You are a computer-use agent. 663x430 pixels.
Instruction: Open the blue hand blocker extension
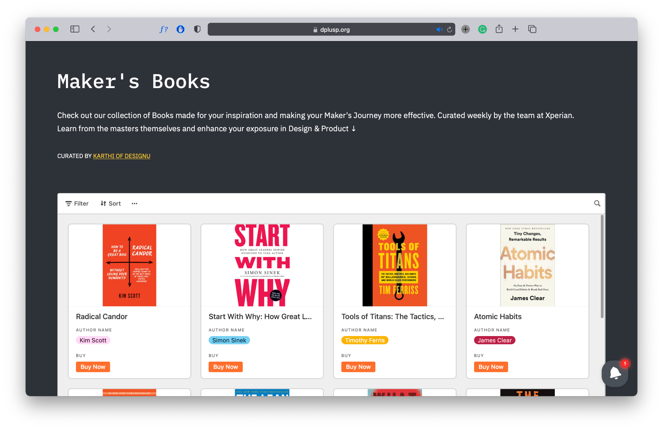(x=180, y=29)
